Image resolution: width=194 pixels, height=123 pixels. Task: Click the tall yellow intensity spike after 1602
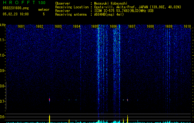(49, 119)
